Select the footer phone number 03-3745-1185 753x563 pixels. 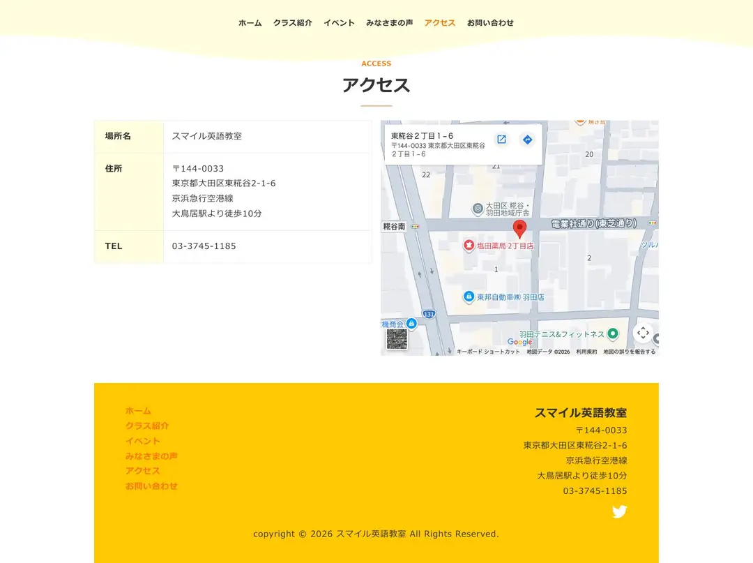(595, 491)
